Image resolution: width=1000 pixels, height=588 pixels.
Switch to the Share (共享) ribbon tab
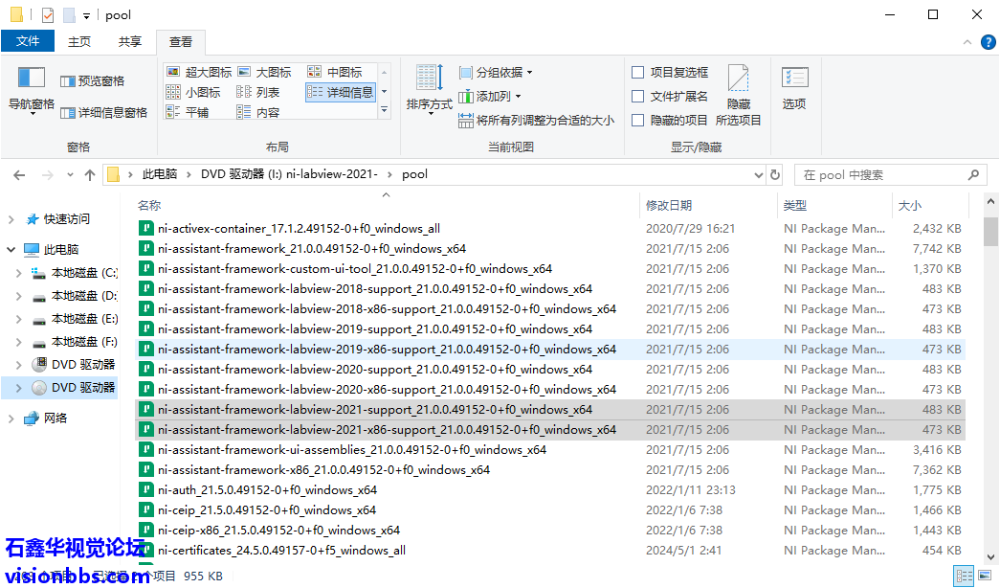130,41
